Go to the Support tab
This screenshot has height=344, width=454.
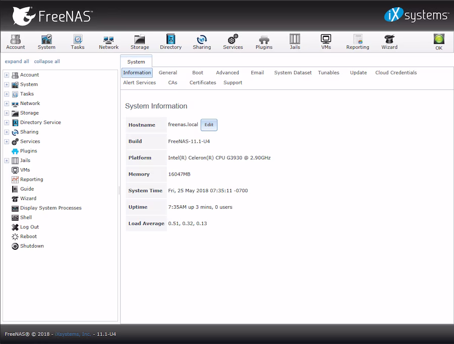point(233,83)
